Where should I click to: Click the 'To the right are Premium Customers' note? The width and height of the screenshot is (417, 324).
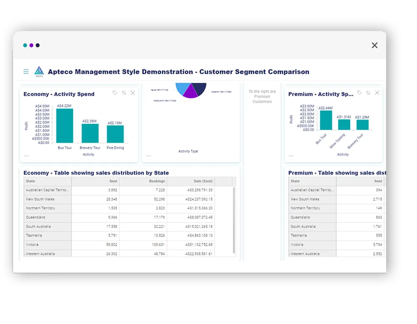262,96
